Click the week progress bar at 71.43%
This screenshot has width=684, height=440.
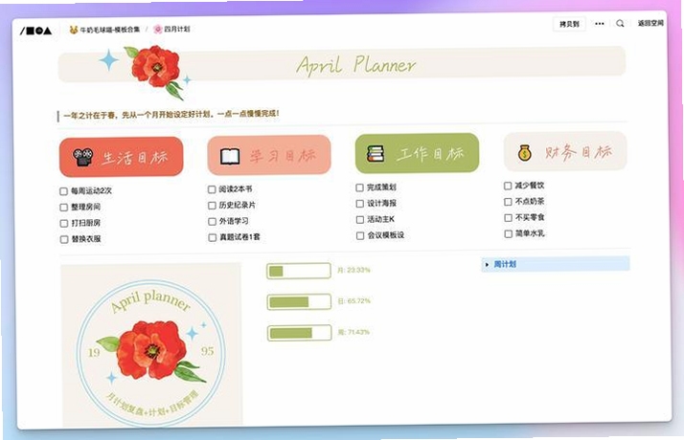coord(299,333)
